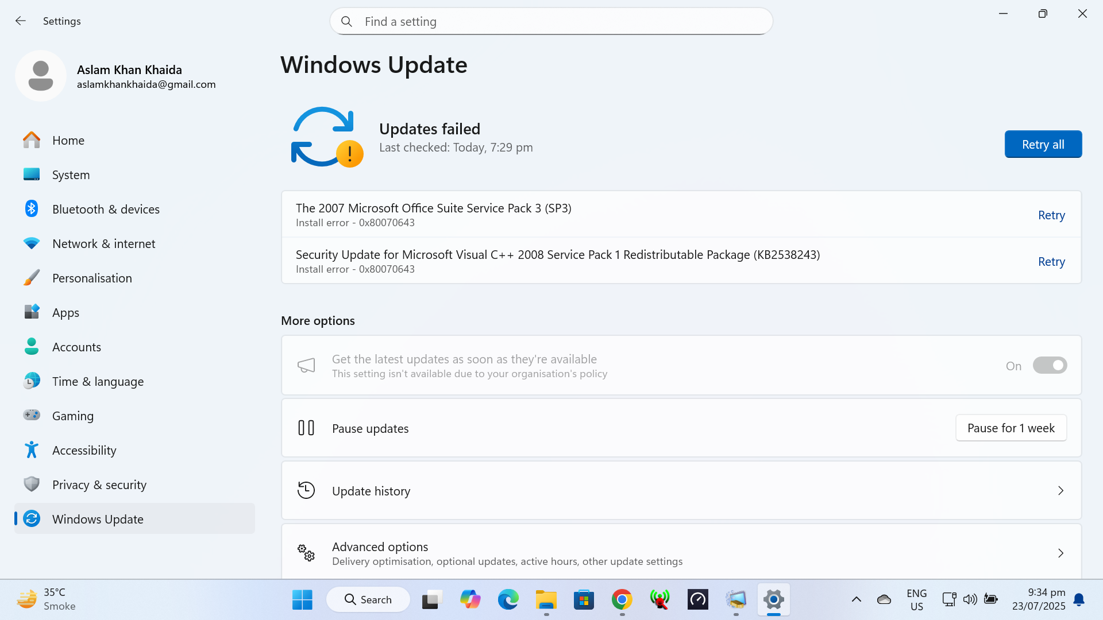The image size is (1103, 620).
Task: Click the battery tray icon
Action: [991, 600]
